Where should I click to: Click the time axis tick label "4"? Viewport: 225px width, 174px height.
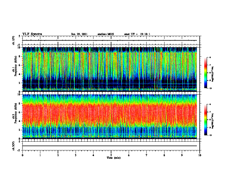[x=93, y=155]
